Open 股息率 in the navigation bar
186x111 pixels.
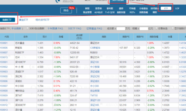[99, 8]
